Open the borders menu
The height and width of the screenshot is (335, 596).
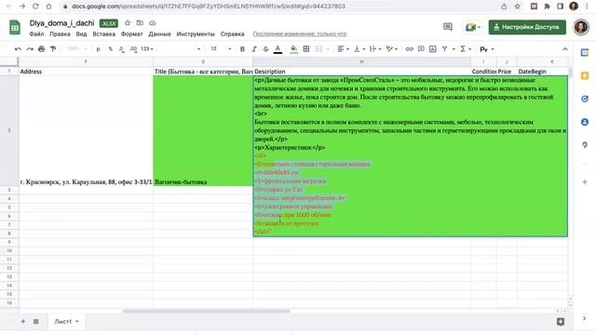pos(306,49)
